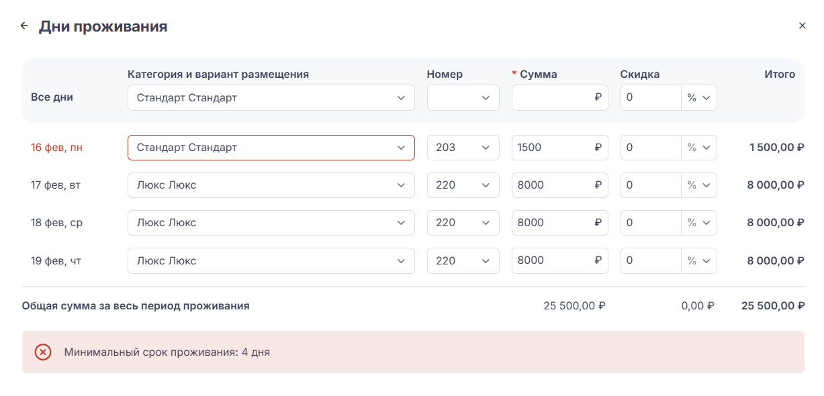The height and width of the screenshot is (396, 824).
Task: Click the 1500 sum field for 16 фев
Action: coord(553,148)
